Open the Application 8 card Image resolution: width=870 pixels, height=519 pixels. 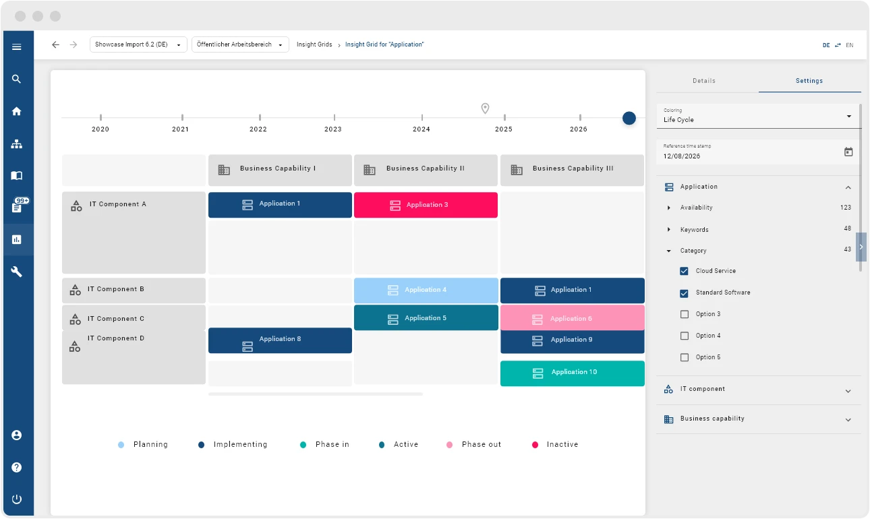tap(280, 340)
